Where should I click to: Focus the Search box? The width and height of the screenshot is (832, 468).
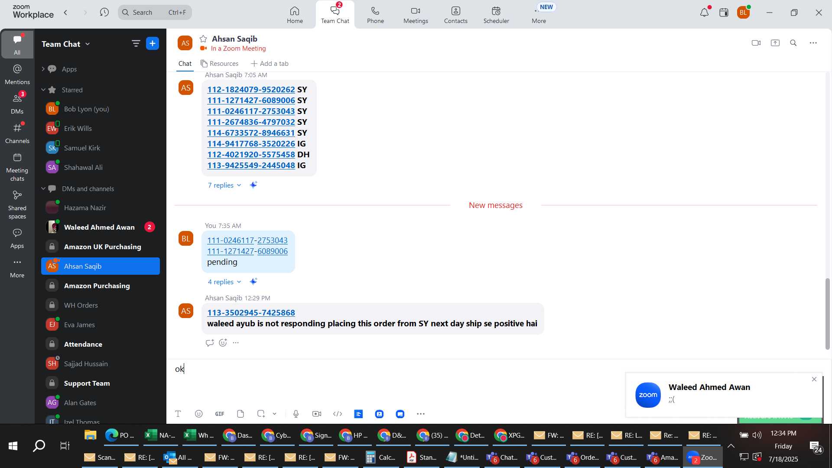coord(155,13)
